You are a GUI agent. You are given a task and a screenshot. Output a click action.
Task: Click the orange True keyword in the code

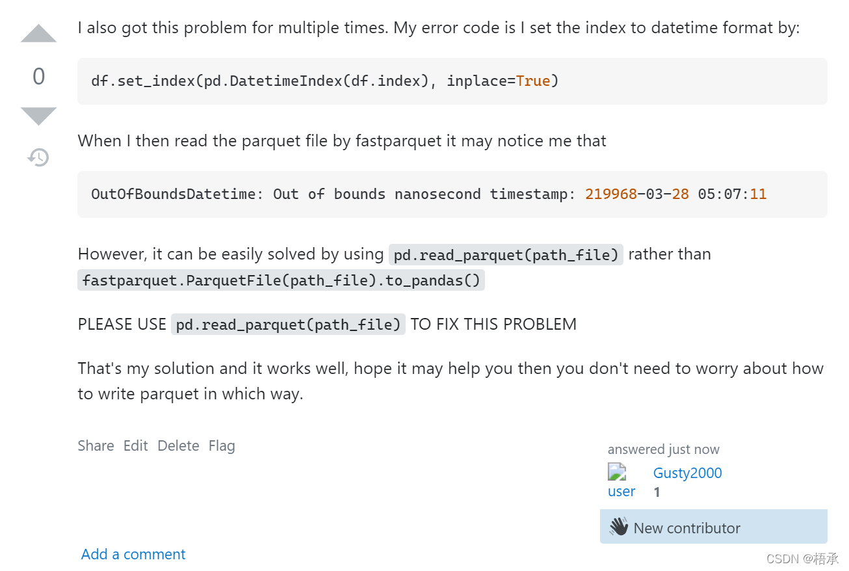pyautogui.click(x=532, y=81)
